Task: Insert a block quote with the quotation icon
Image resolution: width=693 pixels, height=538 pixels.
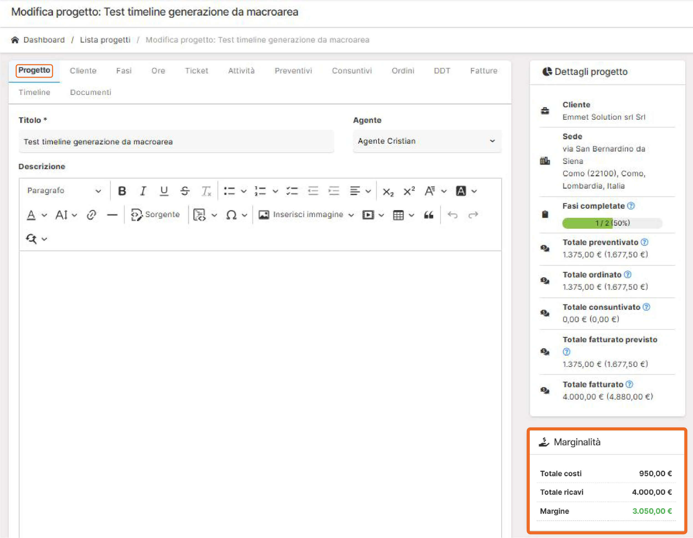Action: [428, 215]
